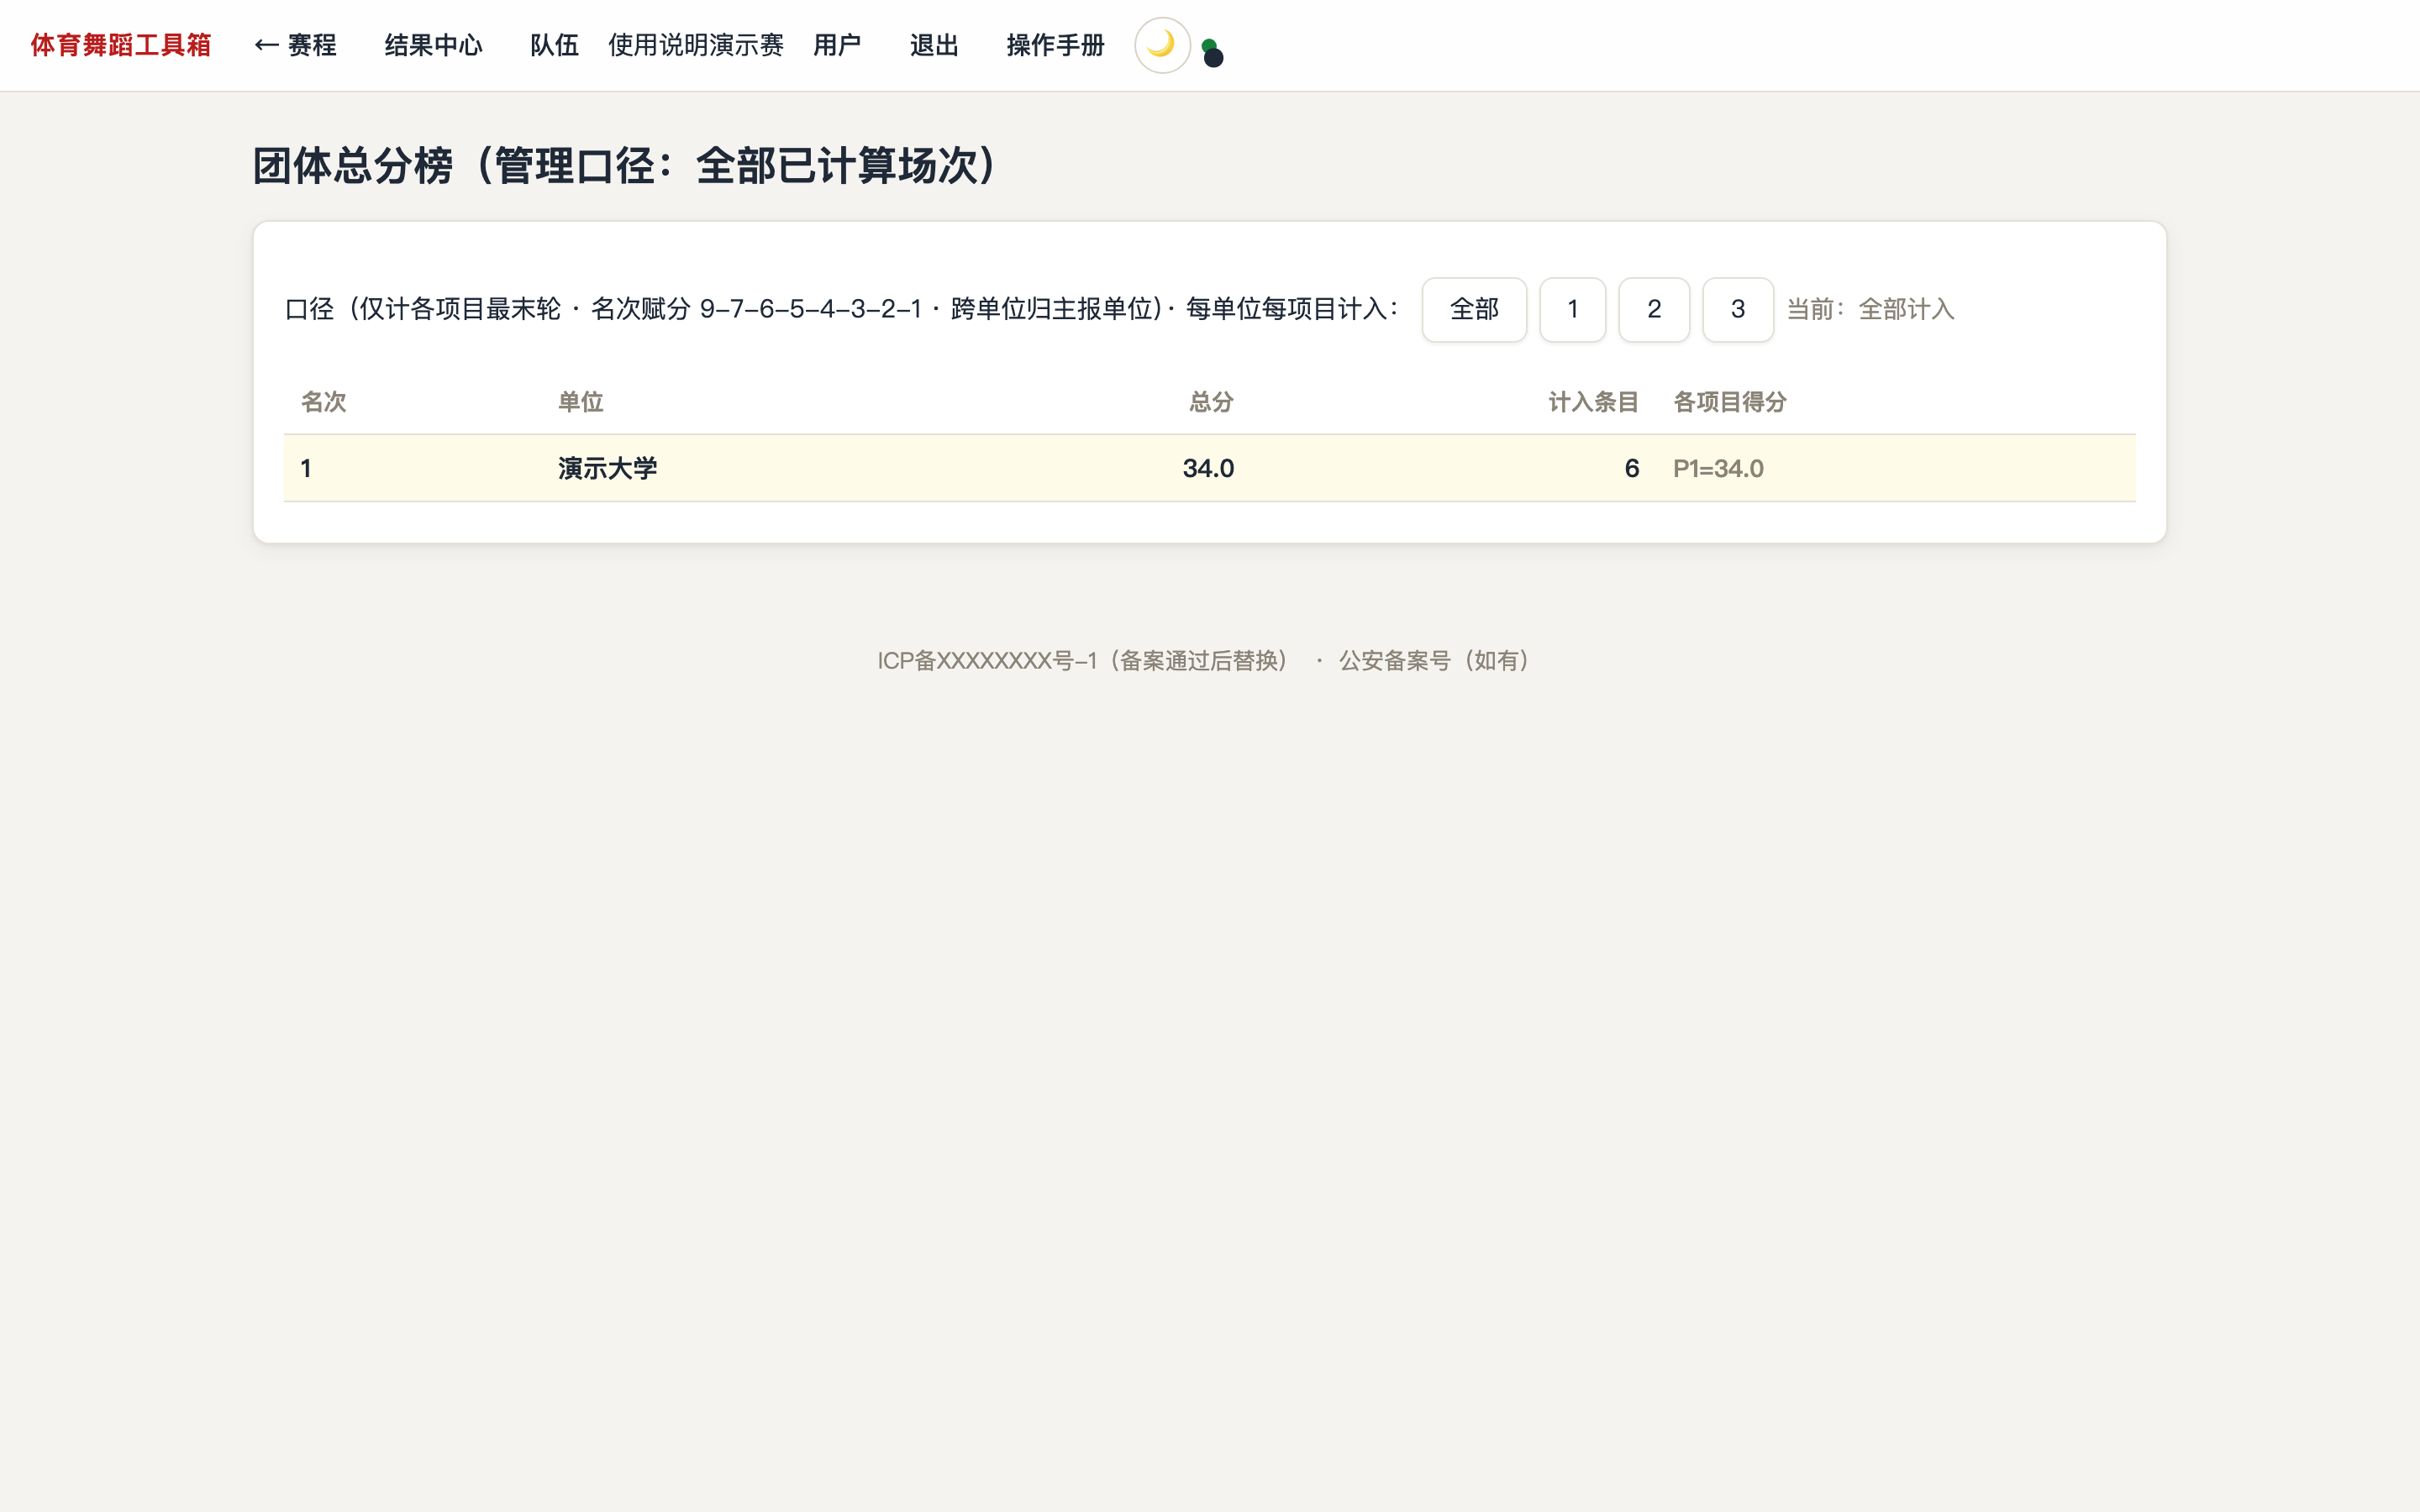The image size is (2420, 1512).
Task: Click the total score 34.0 cell
Action: click(x=1208, y=468)
